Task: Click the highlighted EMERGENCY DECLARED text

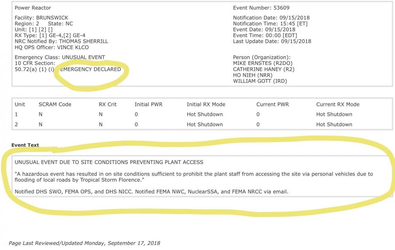Action: coord(91,69)
